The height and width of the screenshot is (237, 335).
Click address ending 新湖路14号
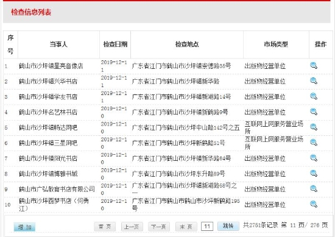click(x=182, y=97)
